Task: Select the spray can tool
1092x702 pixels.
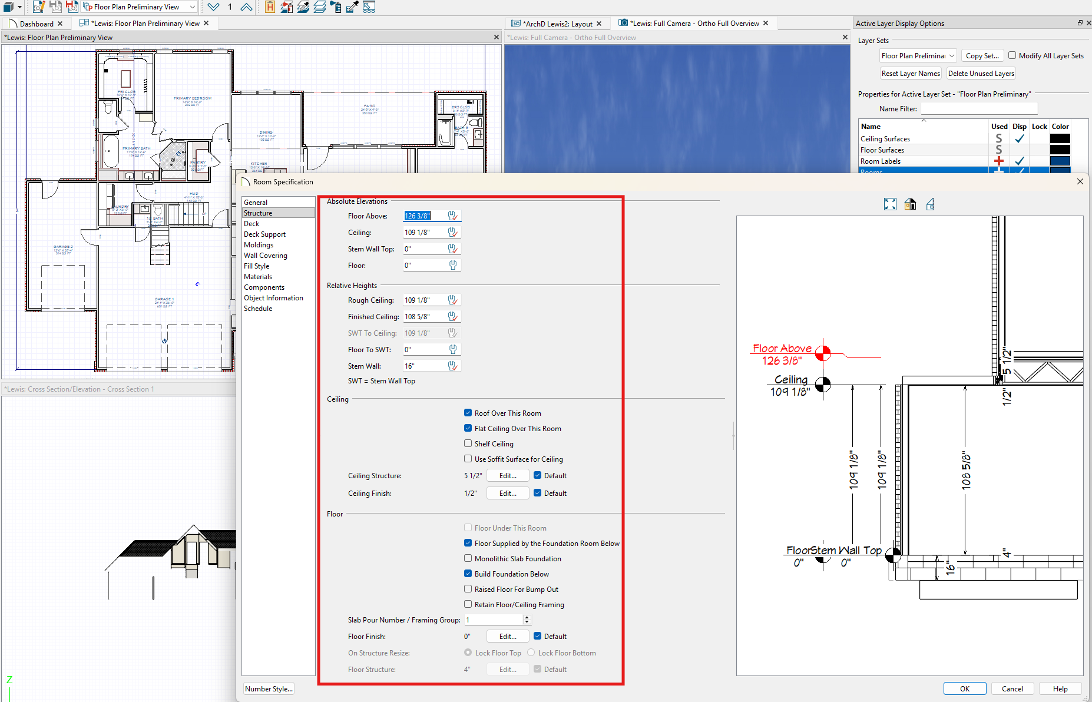Action: (336, 7)
